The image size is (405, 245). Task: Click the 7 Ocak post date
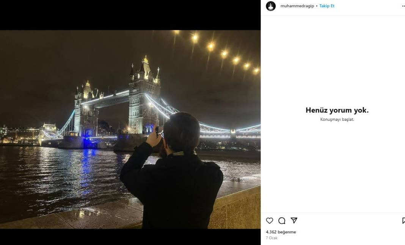click(x=272, y=238)
